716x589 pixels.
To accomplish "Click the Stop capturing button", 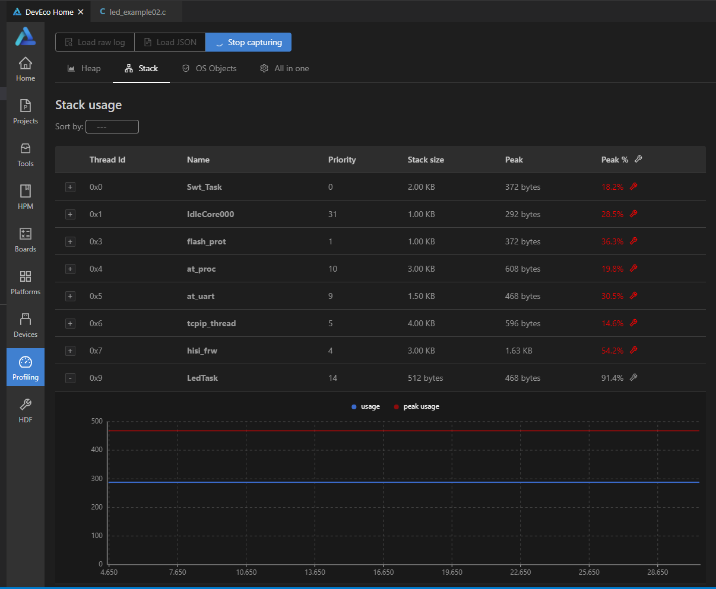I will click(248, 43).
